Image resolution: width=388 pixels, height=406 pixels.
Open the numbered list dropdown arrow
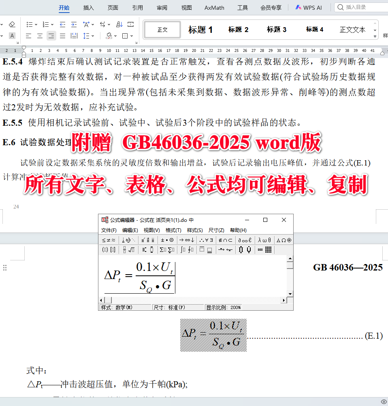pos(51,24)
